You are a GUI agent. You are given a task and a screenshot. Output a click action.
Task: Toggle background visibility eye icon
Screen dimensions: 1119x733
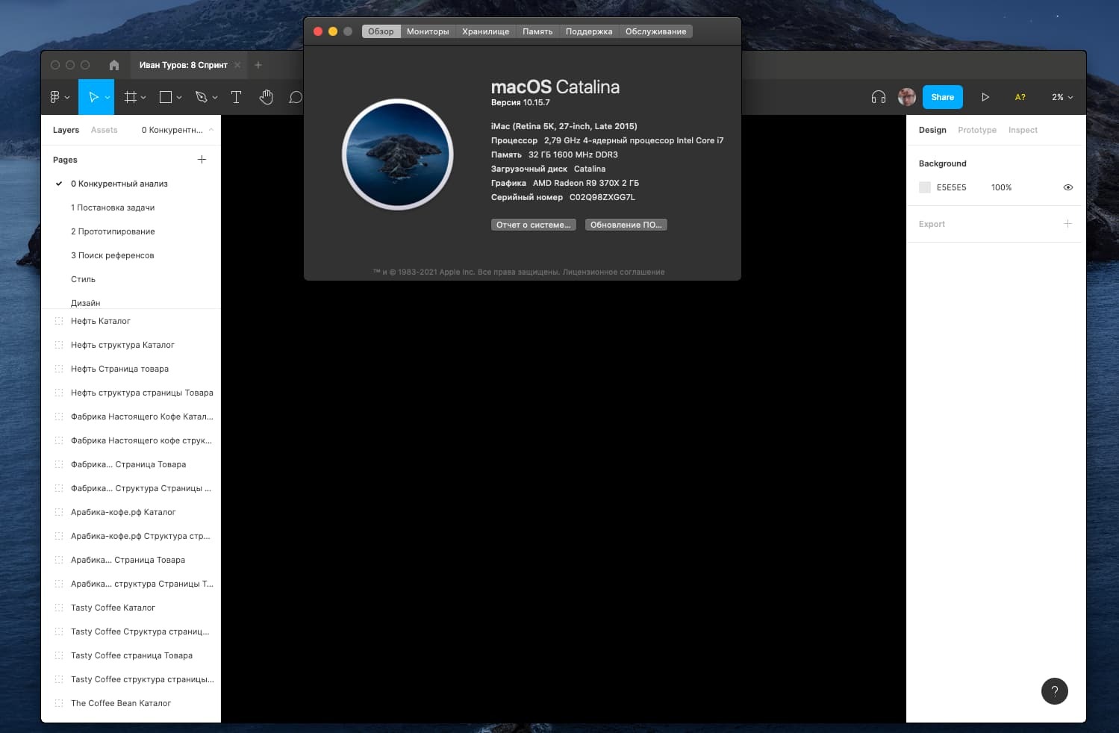[x=1068, y=187]
